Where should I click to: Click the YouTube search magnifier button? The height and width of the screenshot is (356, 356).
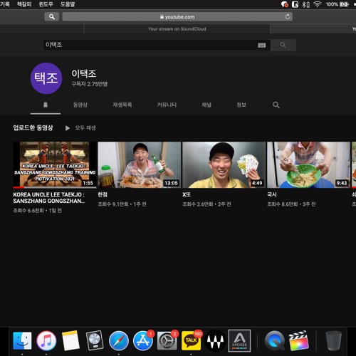coord(283,45)
